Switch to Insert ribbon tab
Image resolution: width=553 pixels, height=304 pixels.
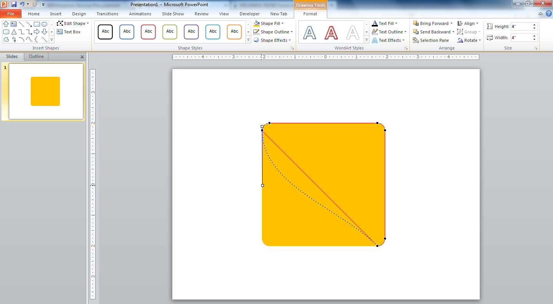pos(56,14)
